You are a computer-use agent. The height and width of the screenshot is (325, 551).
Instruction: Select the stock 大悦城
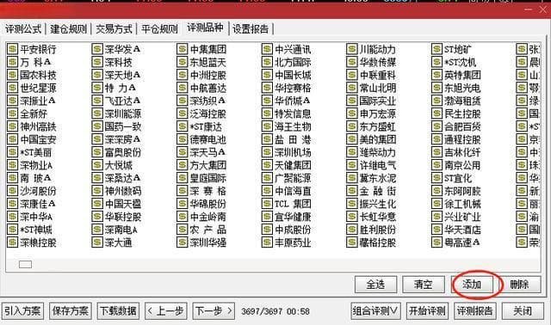pyautogui.click(x=119, y=165)
